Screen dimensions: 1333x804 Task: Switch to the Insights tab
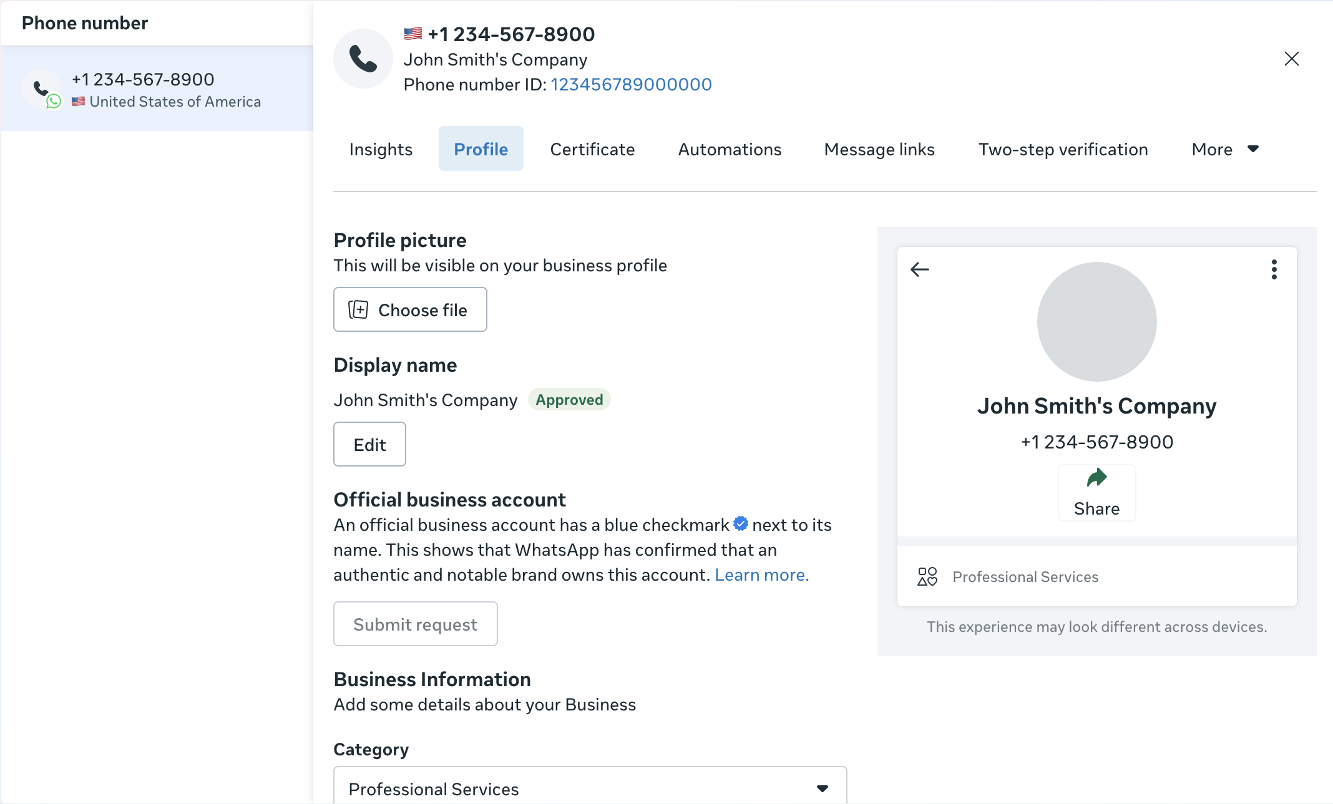pos(381,149)
